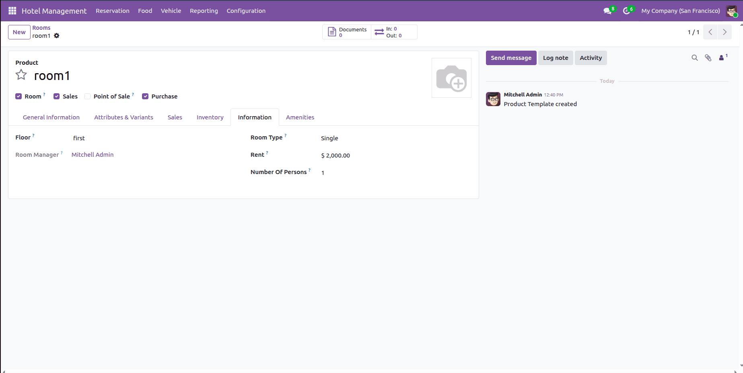Open the activities clock icon
Image resolution: width=743 pixels, height=373 pixels.
click(626, 11)
